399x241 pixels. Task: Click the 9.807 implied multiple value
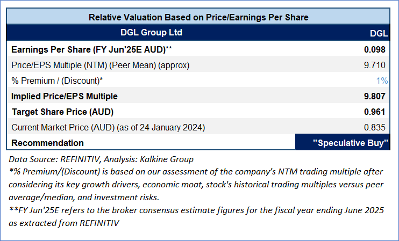click(x=377, y=96)
